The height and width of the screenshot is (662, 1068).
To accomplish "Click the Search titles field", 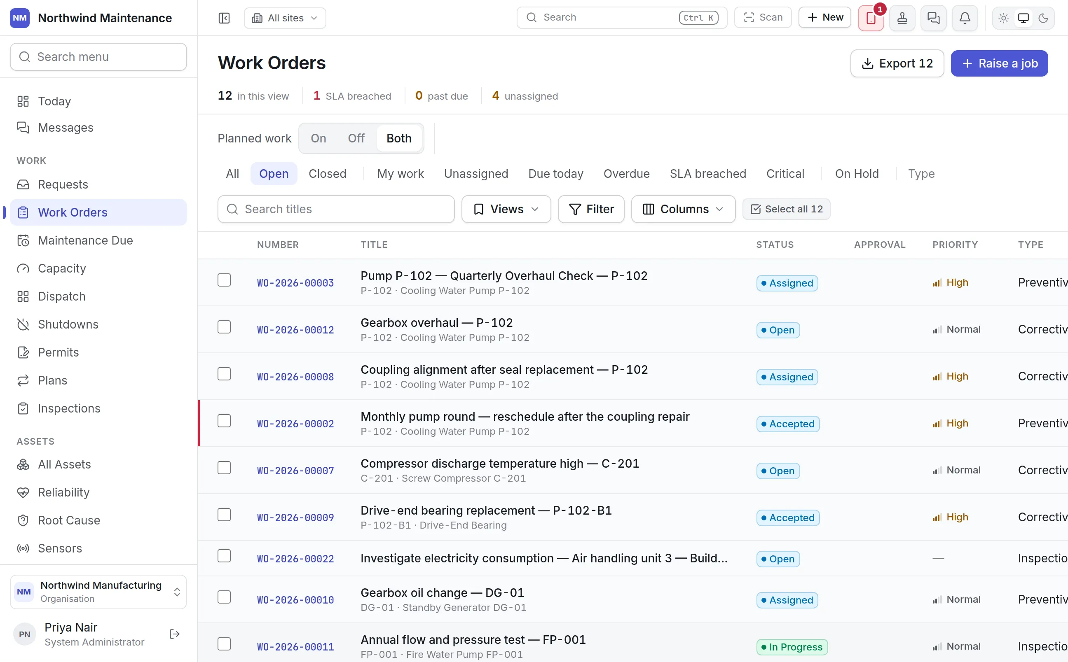I will point(336,209).
